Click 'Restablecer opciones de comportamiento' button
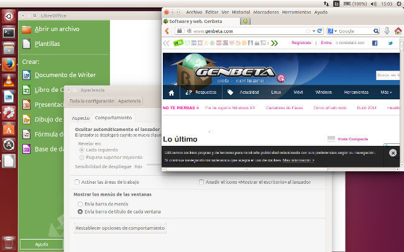Image resolution: width=404 pixels, height=252 pixels. (x=120, y=228)
